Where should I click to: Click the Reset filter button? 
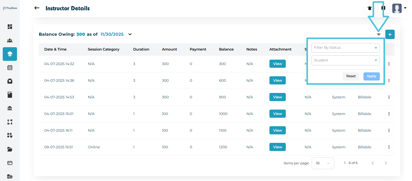coord(351,76)
